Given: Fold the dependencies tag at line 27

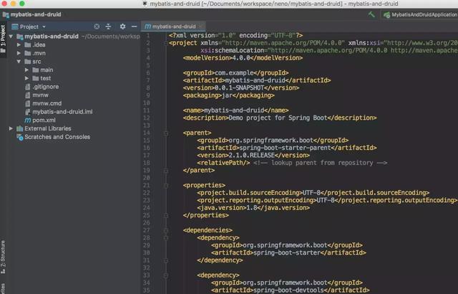Looking at the screenshot, I should [165, 231].
